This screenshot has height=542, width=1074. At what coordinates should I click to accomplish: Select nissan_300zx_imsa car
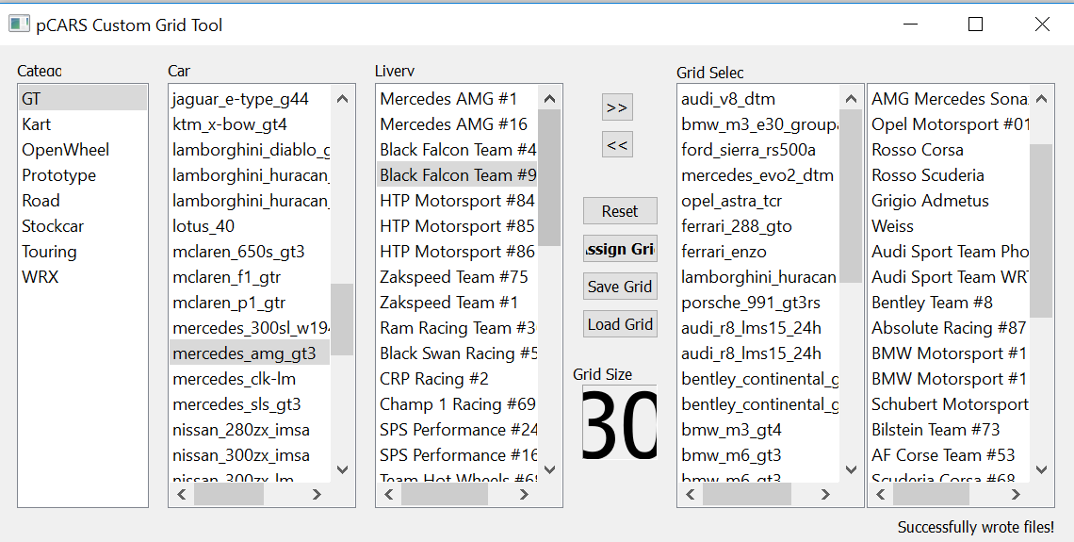tap(250, 455)
